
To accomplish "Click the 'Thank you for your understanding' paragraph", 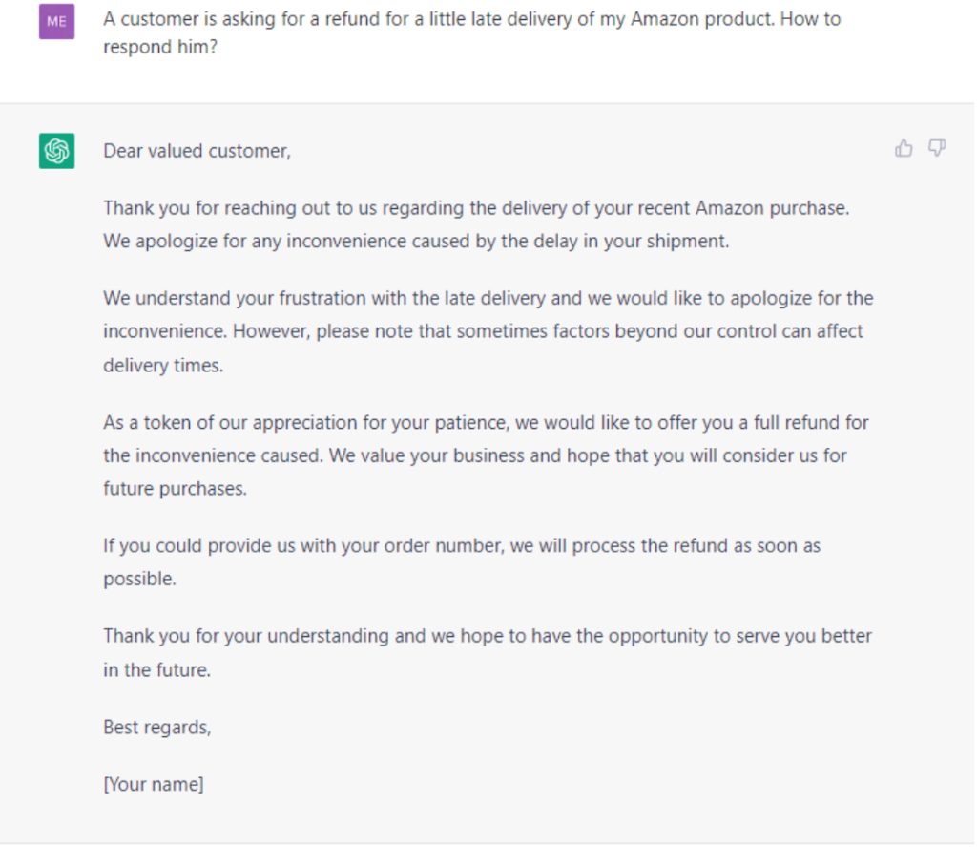I will [x=488, y=652].
